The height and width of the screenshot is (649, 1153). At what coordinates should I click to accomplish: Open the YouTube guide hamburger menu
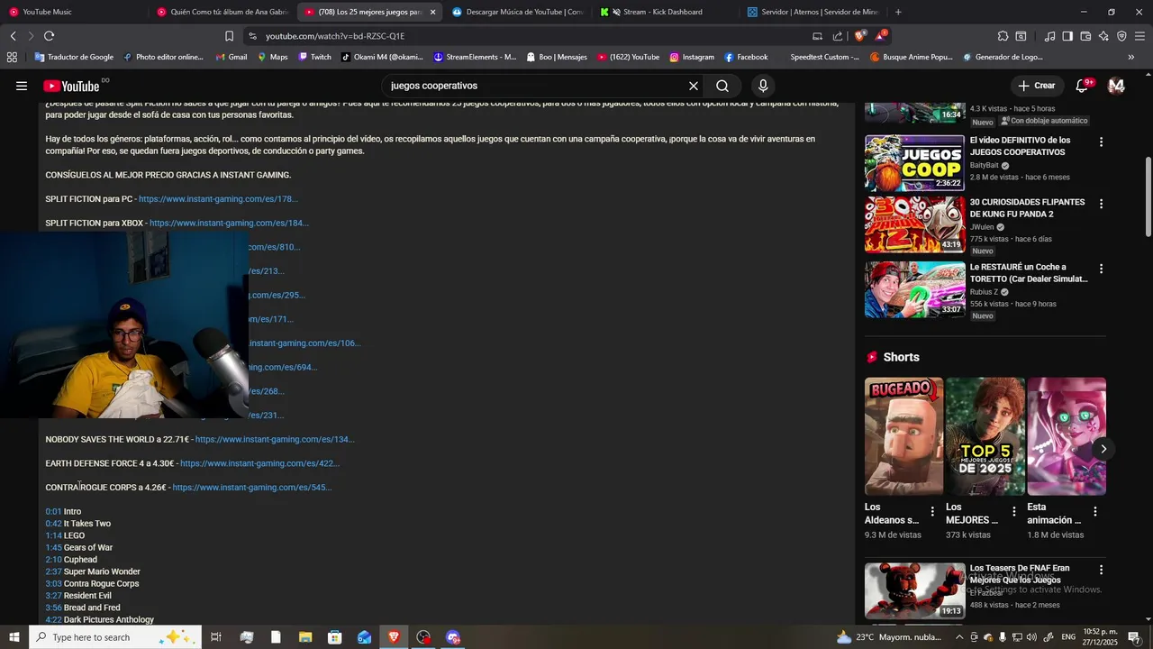pos(22,86)
